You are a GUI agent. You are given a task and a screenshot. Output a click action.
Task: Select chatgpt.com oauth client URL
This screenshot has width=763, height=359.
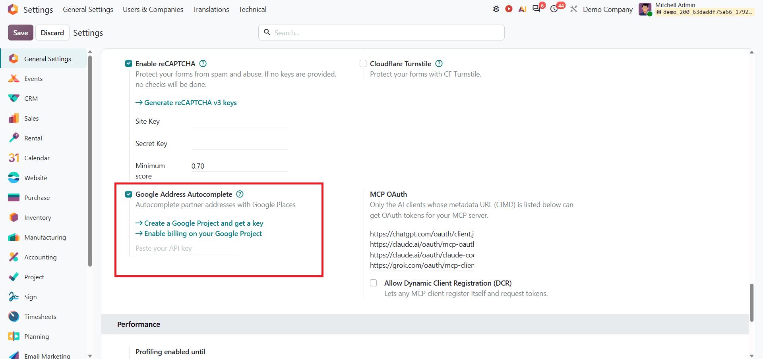tap(422, 234)
